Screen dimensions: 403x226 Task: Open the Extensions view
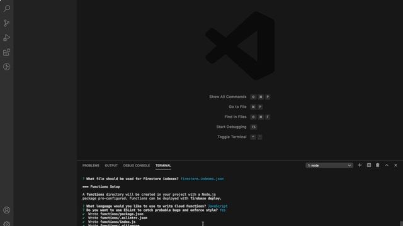[7, 52]
